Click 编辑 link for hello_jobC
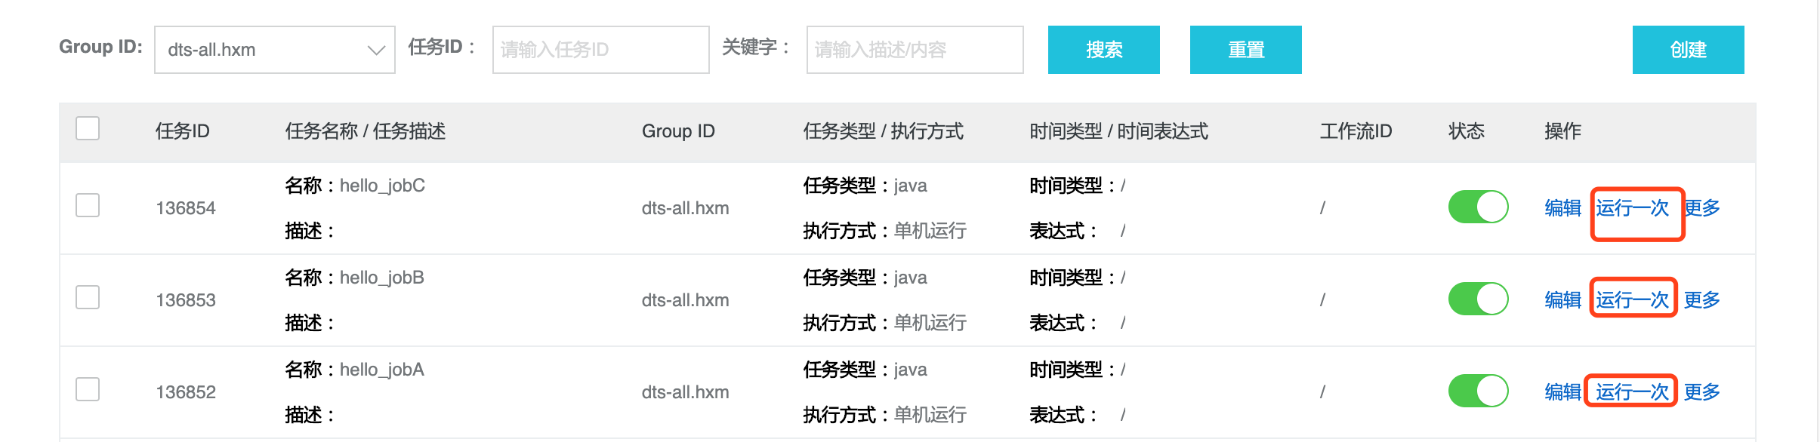 (1562, 208)
